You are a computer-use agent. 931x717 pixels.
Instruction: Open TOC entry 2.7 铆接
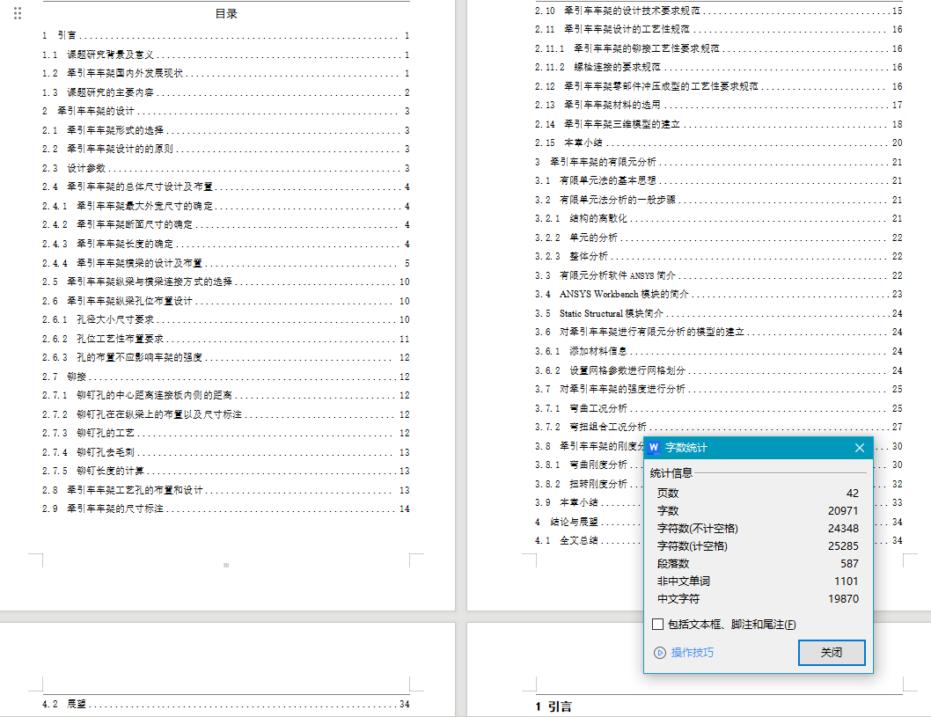click(225, 377)
